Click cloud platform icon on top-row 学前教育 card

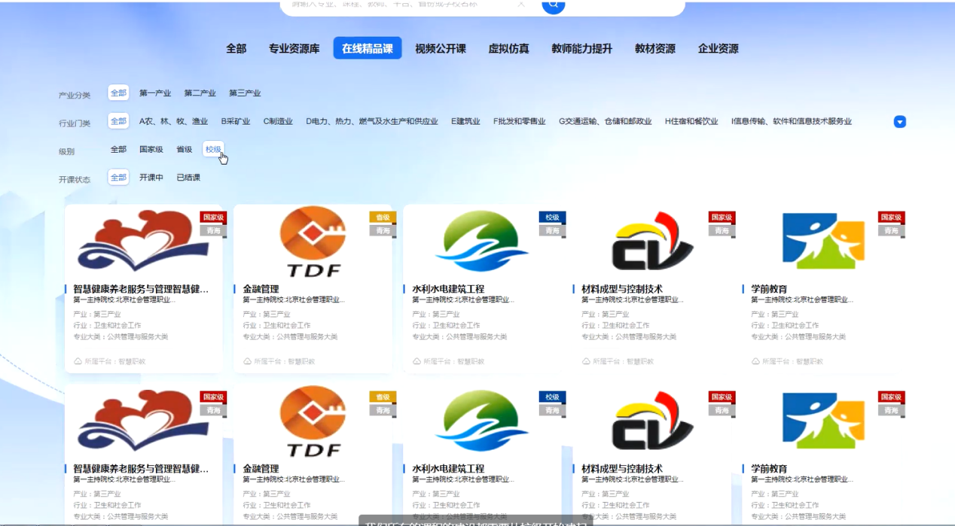click(x=755, y=361)
